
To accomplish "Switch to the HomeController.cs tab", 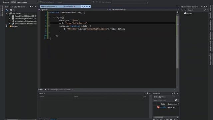I will click(x=48, y=7).
